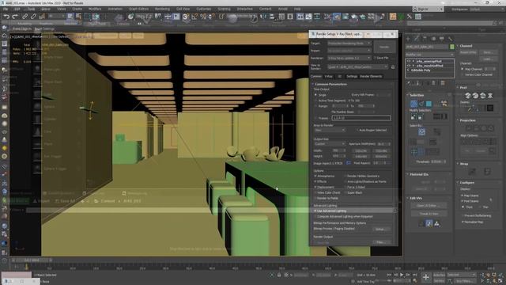Open the Material Editor toolbar icon
The image size is (506, 285).
tap(328, 16)
